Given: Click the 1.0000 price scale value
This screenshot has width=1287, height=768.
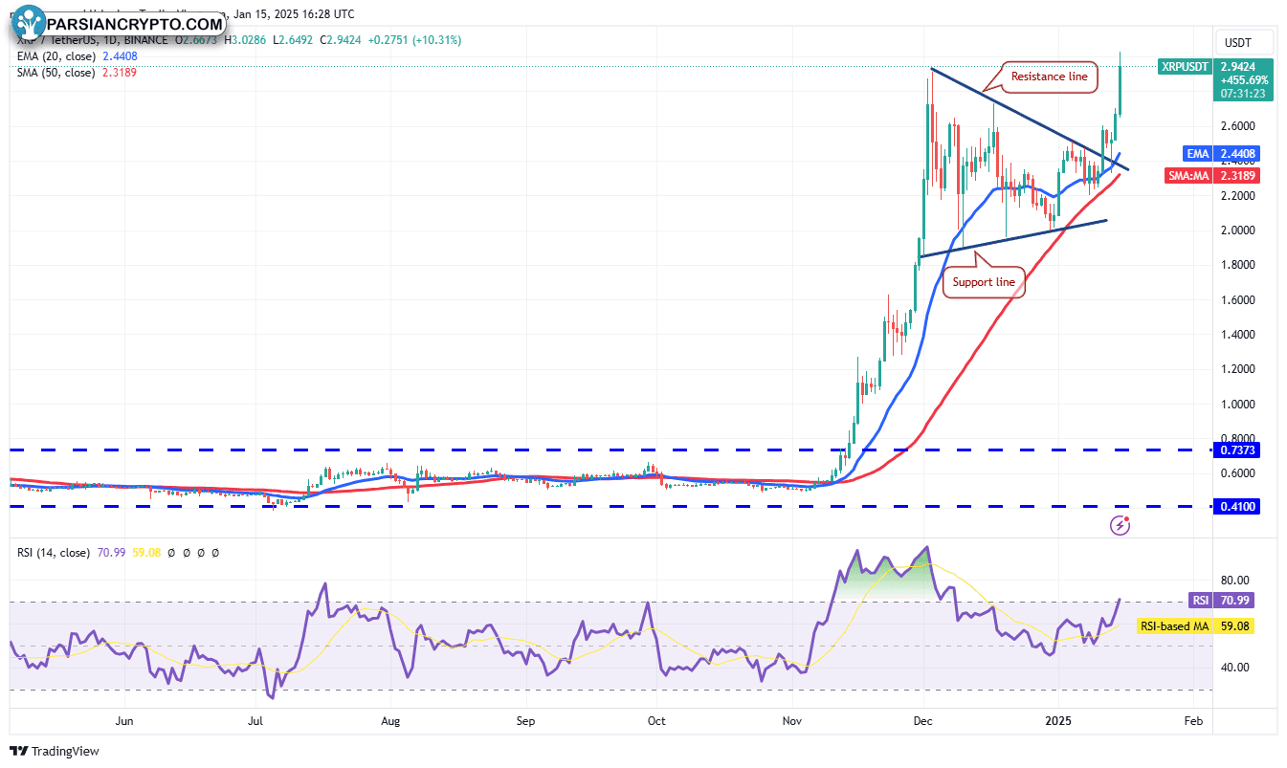Looking at the screenshot, I should 1238,405.
